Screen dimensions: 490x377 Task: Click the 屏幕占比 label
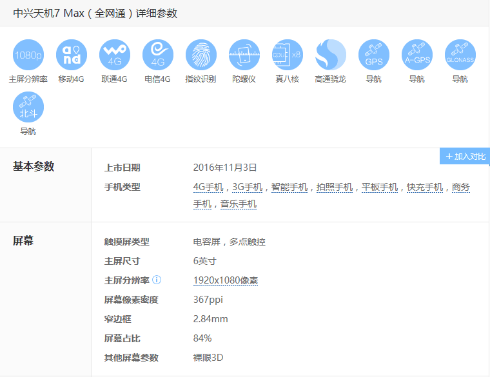(x=122, y=338)
